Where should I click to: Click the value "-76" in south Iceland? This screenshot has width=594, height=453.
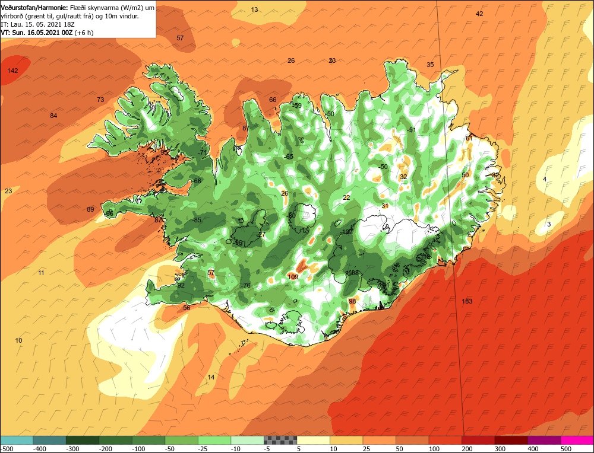coord(245,285)
